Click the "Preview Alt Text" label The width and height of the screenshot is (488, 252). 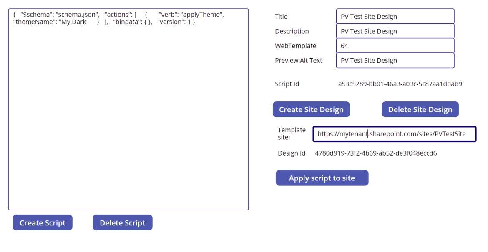pyautogui.click(x=299, y=60)
